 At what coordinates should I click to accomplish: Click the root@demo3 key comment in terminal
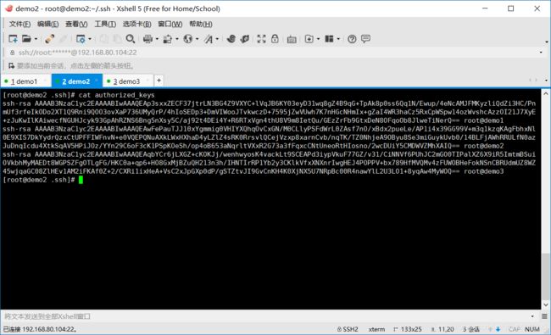pyautogui.click(x=483, y=171)
